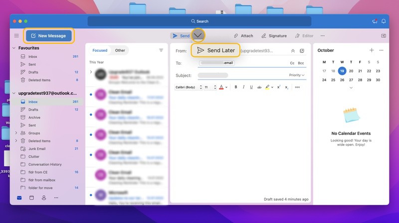Click the New Message button
Viewport: 399px width, 223px height.
pyautogui.click(x=49, y=36)
